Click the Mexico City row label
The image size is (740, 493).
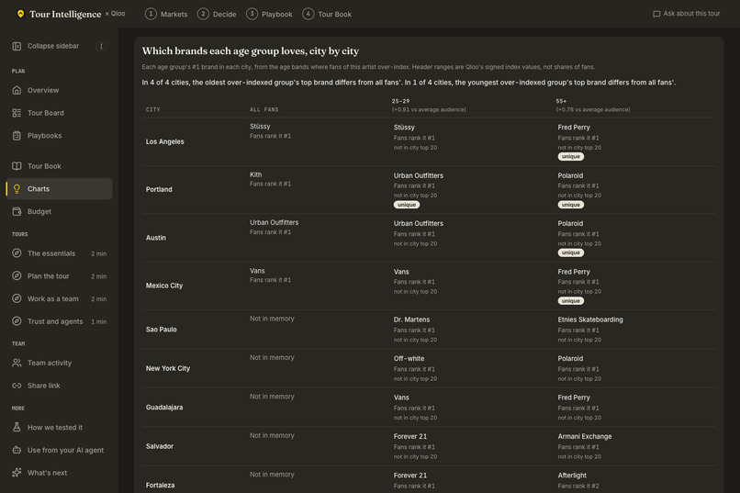point(164,286)
